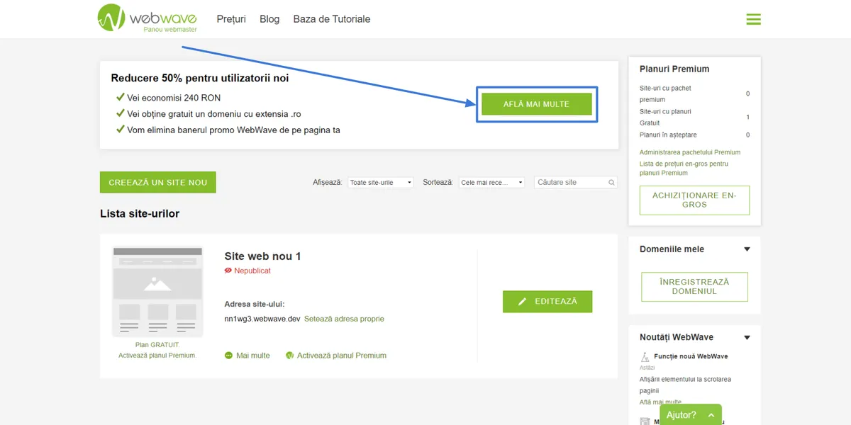Open the Sortează Cele mai recente dropdown
Viewport: 851px width, 425px height.
[x=491, y=183]
